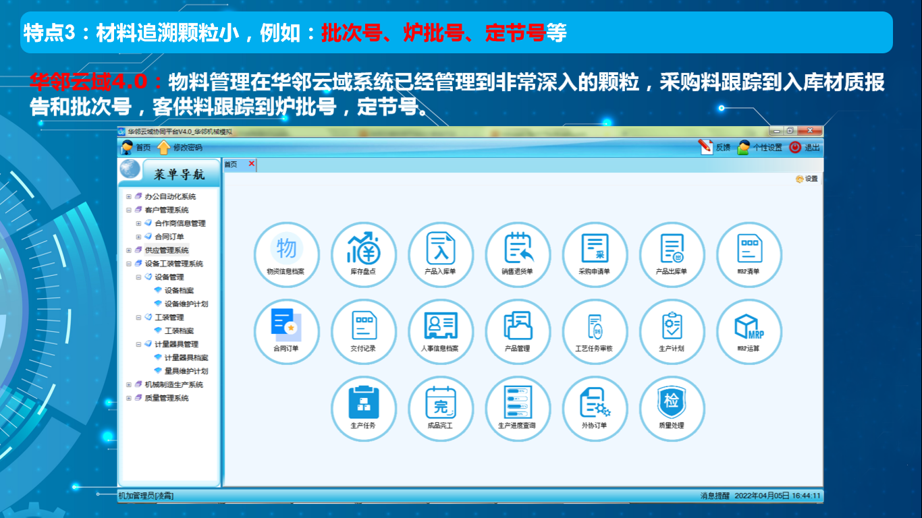Expand the 质量管理系统 tree node
The image size is (922, 518).
(129, 398)
